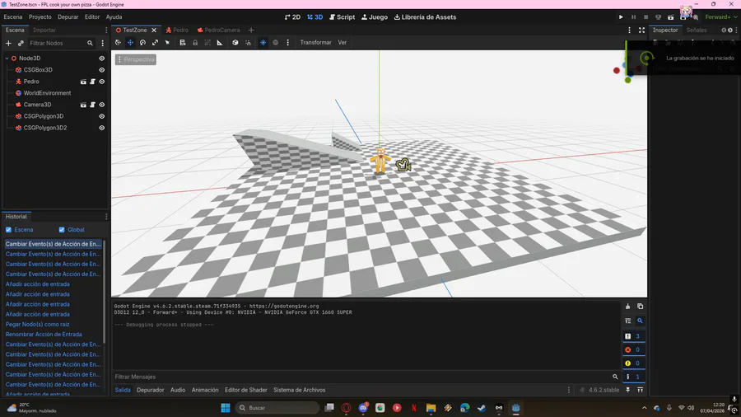Run the project with play button
Viewport: 741px width, 417px height.
click(621, 17)
